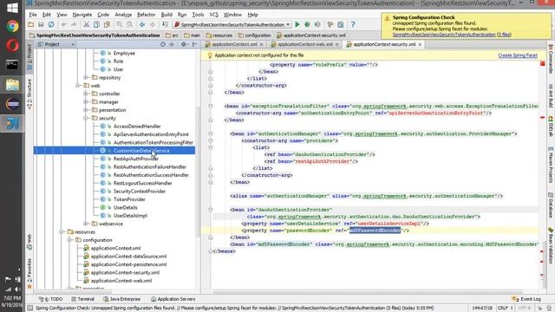
Task: Expand the manager folder
Action: (86, 102)
